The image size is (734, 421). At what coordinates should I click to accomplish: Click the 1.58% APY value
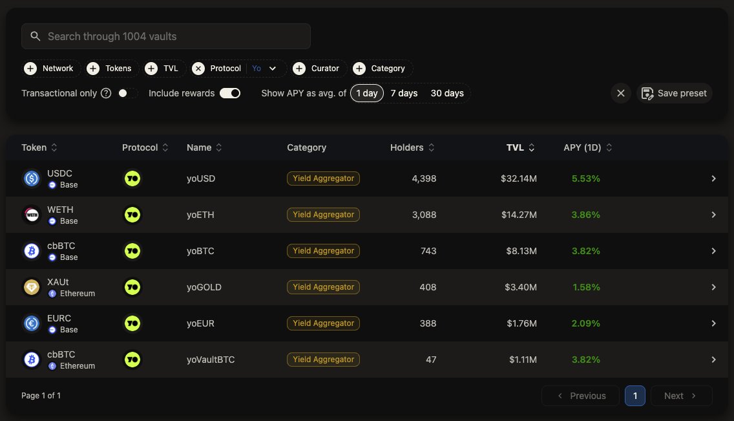click(586, 287)
